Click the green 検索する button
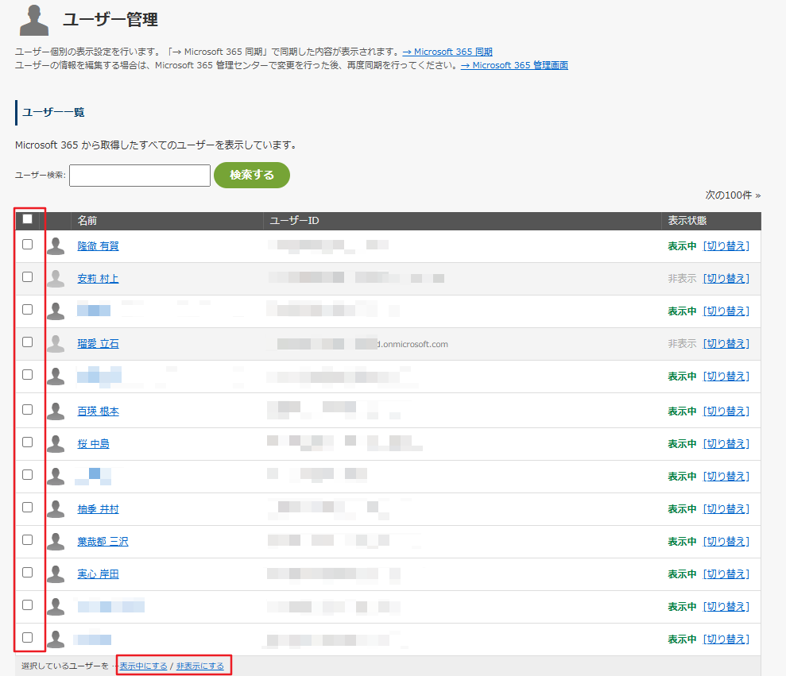The height and width of the screenshot is (676, 786). (x=252, y=175)
